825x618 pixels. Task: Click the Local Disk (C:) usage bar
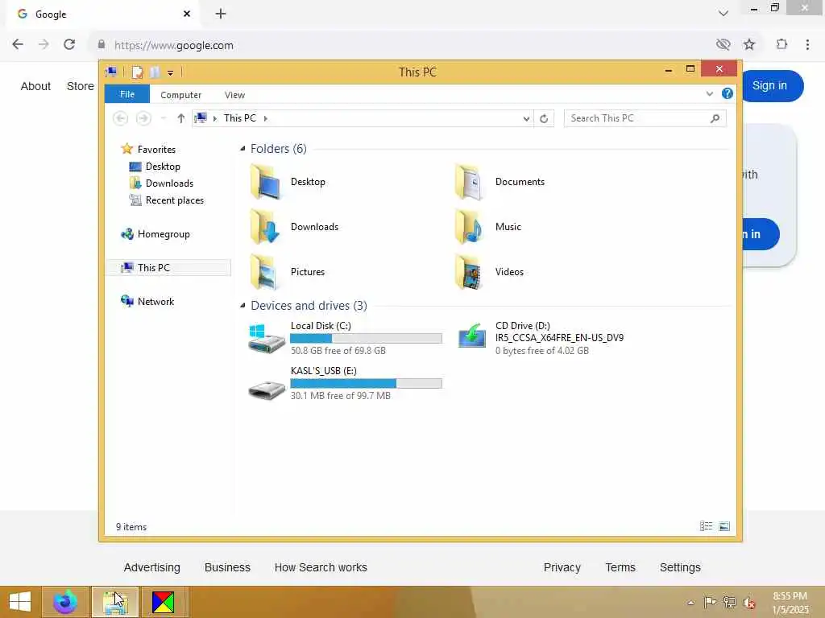(x=367, y=339)
